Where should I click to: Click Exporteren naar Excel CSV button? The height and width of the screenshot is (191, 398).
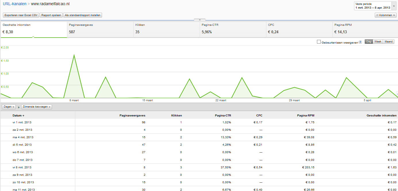[x=21, y=15]
